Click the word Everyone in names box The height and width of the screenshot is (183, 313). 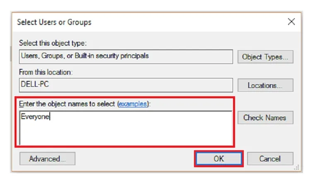(35, 117)
